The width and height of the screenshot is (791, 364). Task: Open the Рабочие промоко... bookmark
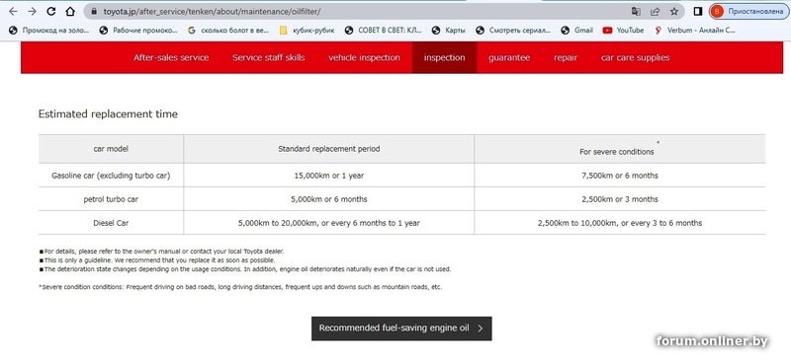(x=138, y=31)
